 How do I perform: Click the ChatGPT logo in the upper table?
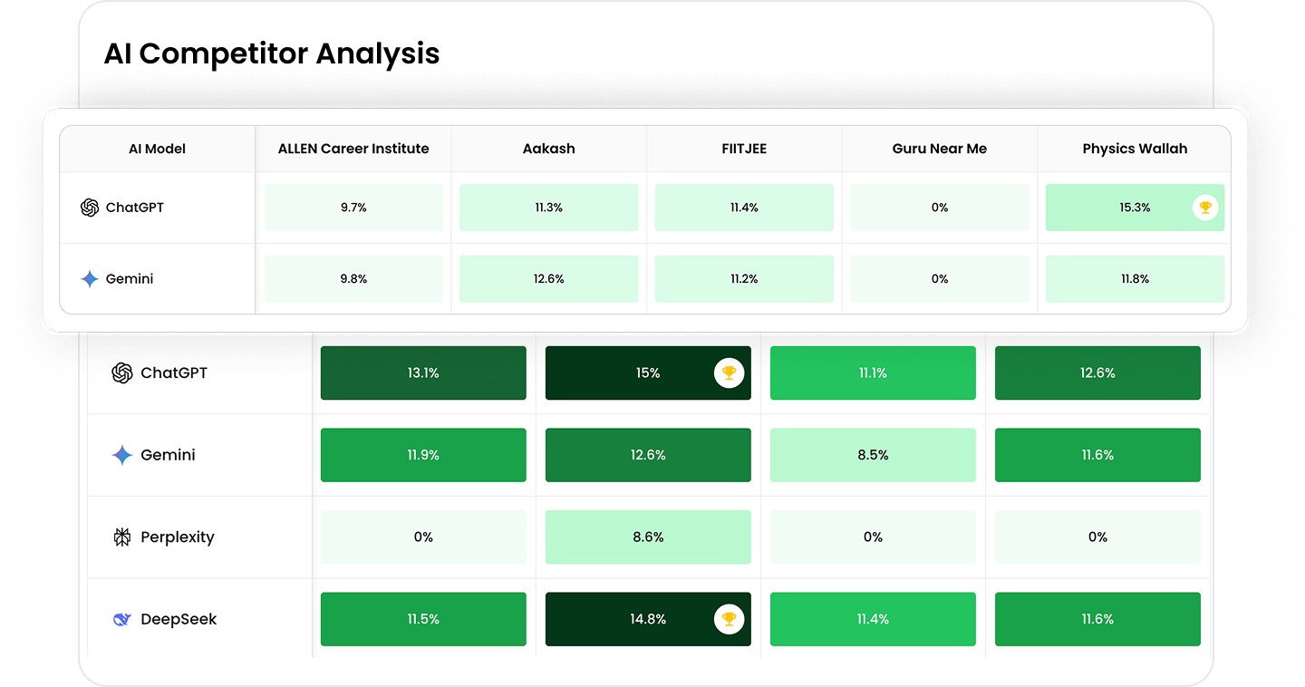pyautogui.click(x=89, y=208)
